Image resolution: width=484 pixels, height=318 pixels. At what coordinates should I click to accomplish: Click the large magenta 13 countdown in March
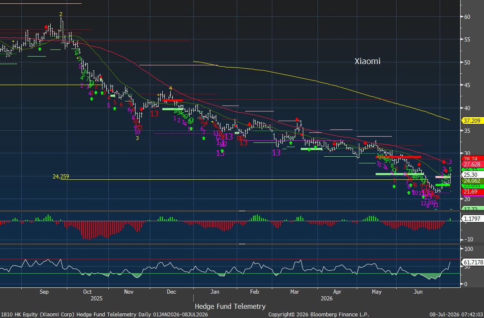pyautogui.click(x=276, y=153)
